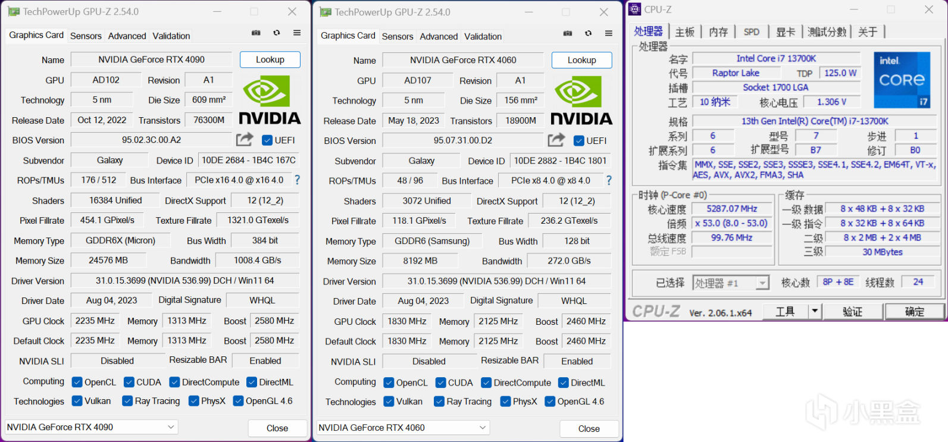948x442 pixels.
Task: Click Lookup button in RTX 4060 window
Action: click(582, 60)
